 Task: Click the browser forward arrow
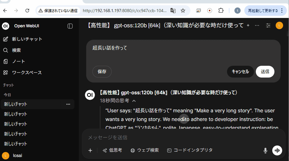(16, 11)
